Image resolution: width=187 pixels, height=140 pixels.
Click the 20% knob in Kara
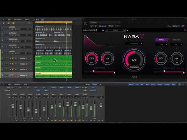click(161, 58)
